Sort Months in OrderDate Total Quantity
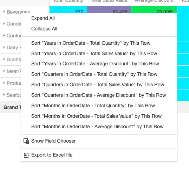The width and height of the screenshot is (189, 173). pyautogui.click(x=99, y=106)
